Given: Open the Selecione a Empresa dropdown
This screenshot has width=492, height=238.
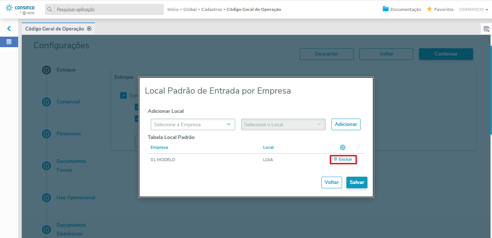Looking at the screenshot, I should (x=193, y=124).
